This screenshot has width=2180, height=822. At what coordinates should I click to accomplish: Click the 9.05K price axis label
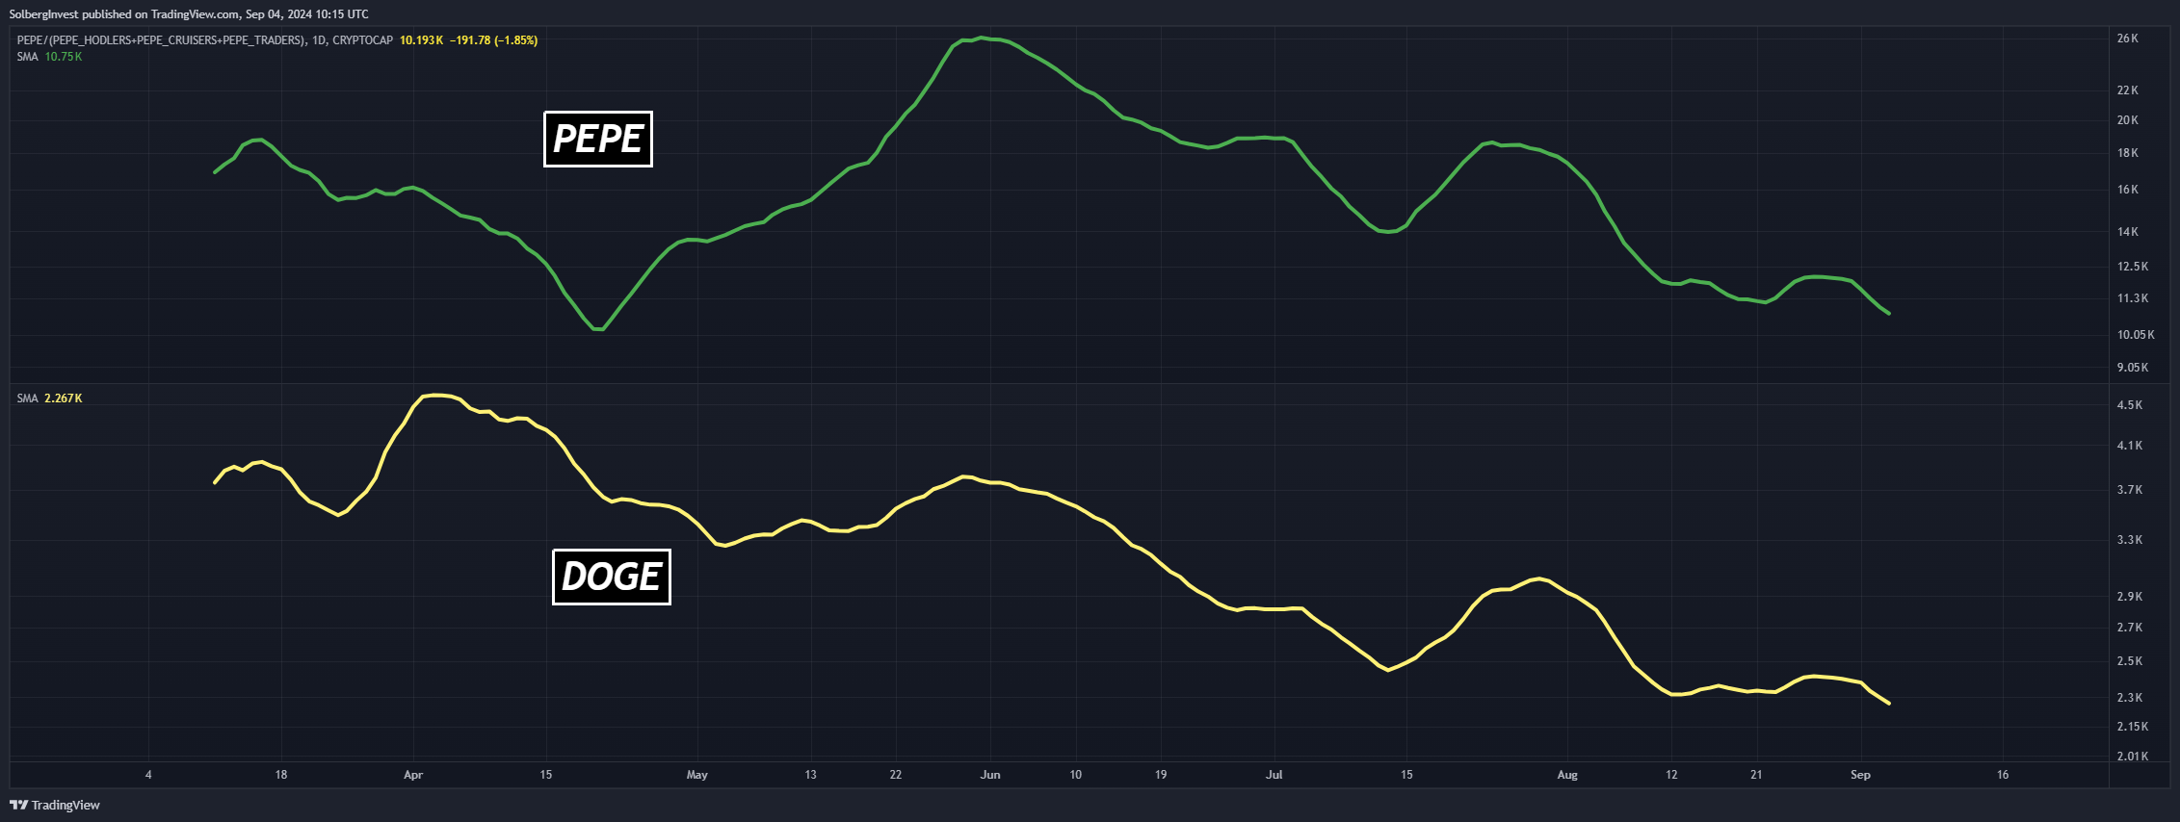click(x=2133, y=368)
